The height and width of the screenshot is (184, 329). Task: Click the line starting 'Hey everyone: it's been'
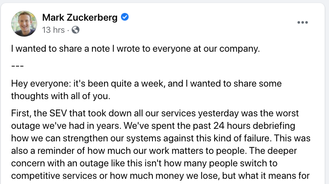(146, 84)
